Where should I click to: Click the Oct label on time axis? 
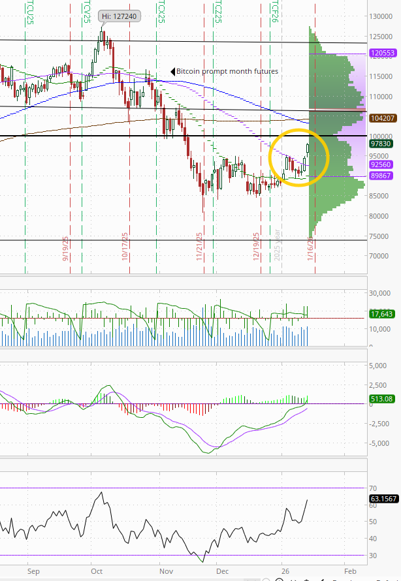(x=97, y=571)
